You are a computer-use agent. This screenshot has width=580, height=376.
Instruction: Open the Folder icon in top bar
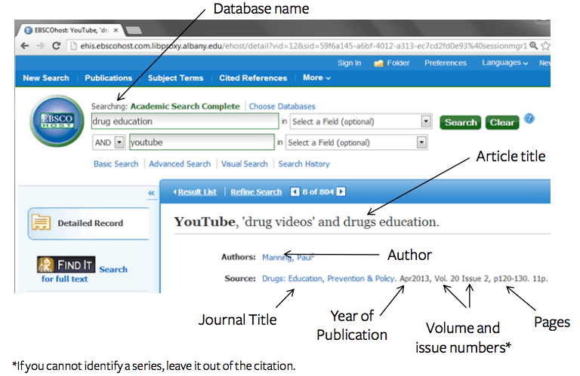(x=379, y=63)
